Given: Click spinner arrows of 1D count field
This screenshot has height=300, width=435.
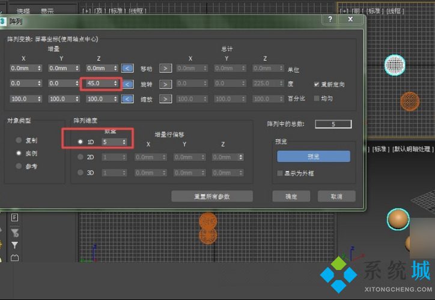Looking at the screenshot, I should [124, 142].
